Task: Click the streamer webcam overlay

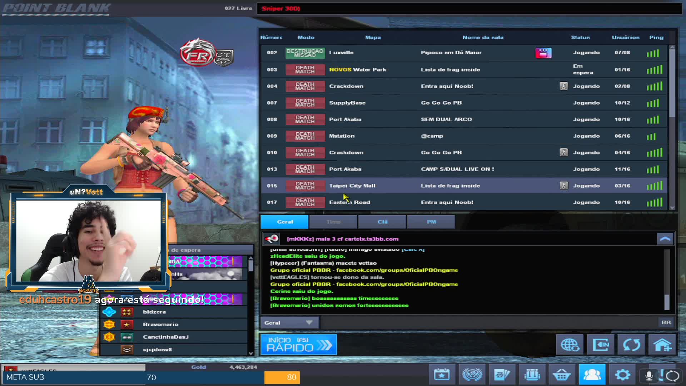Action: [88, 241]
